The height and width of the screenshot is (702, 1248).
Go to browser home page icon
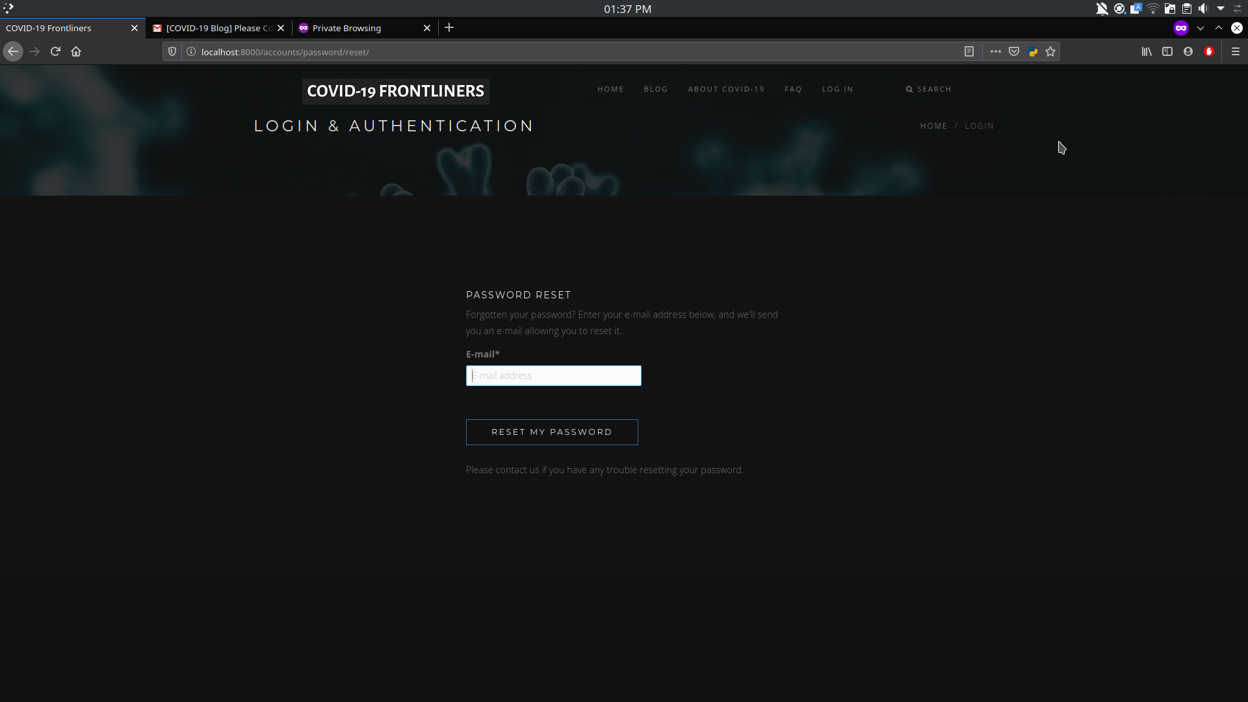76,51
